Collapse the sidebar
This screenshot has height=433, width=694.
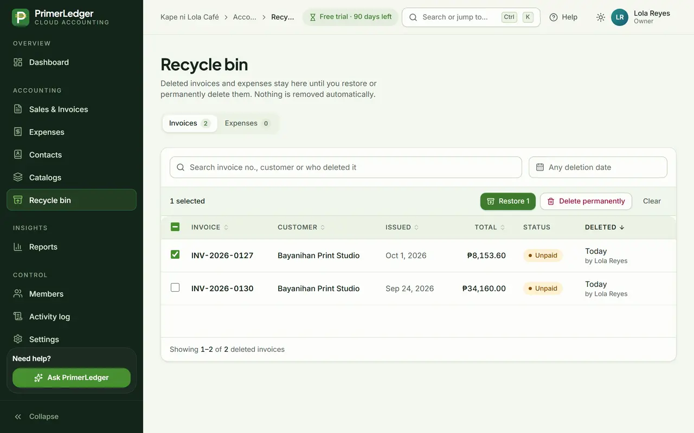coord(72,417)
